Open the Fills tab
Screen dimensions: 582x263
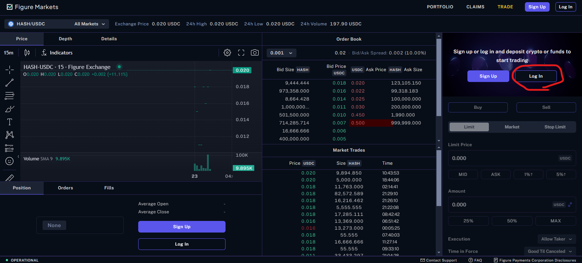[x=109, y=188]
